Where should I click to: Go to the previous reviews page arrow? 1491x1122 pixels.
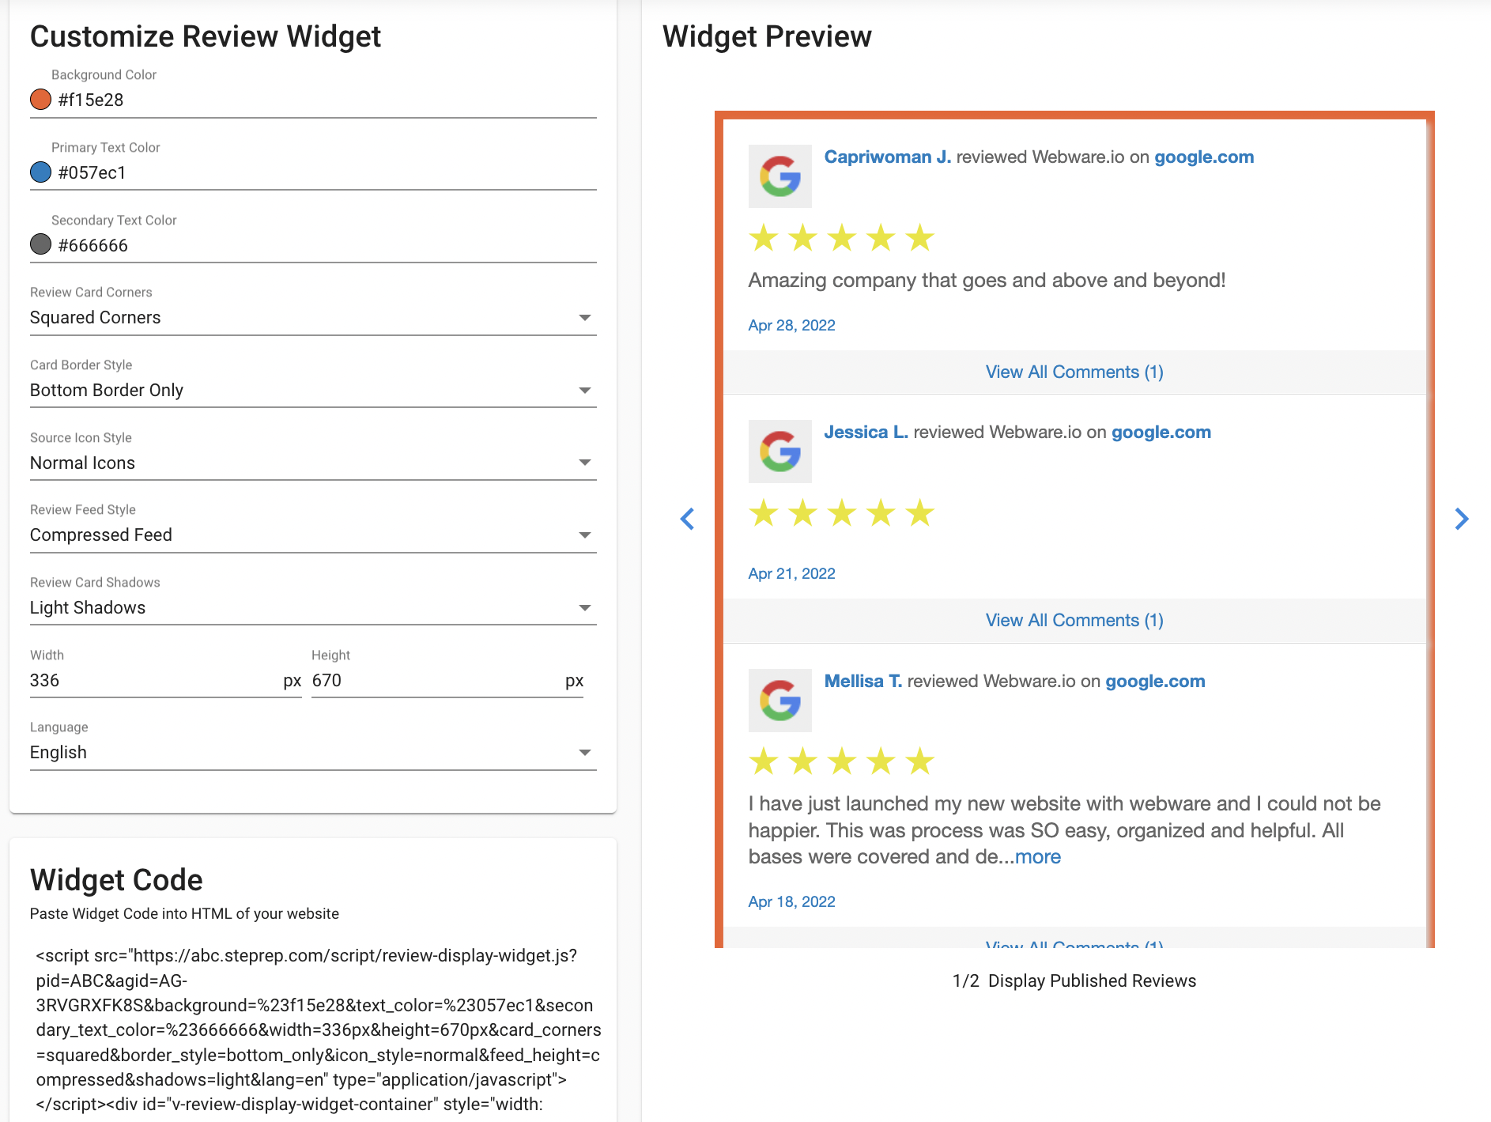coord(688,519)
